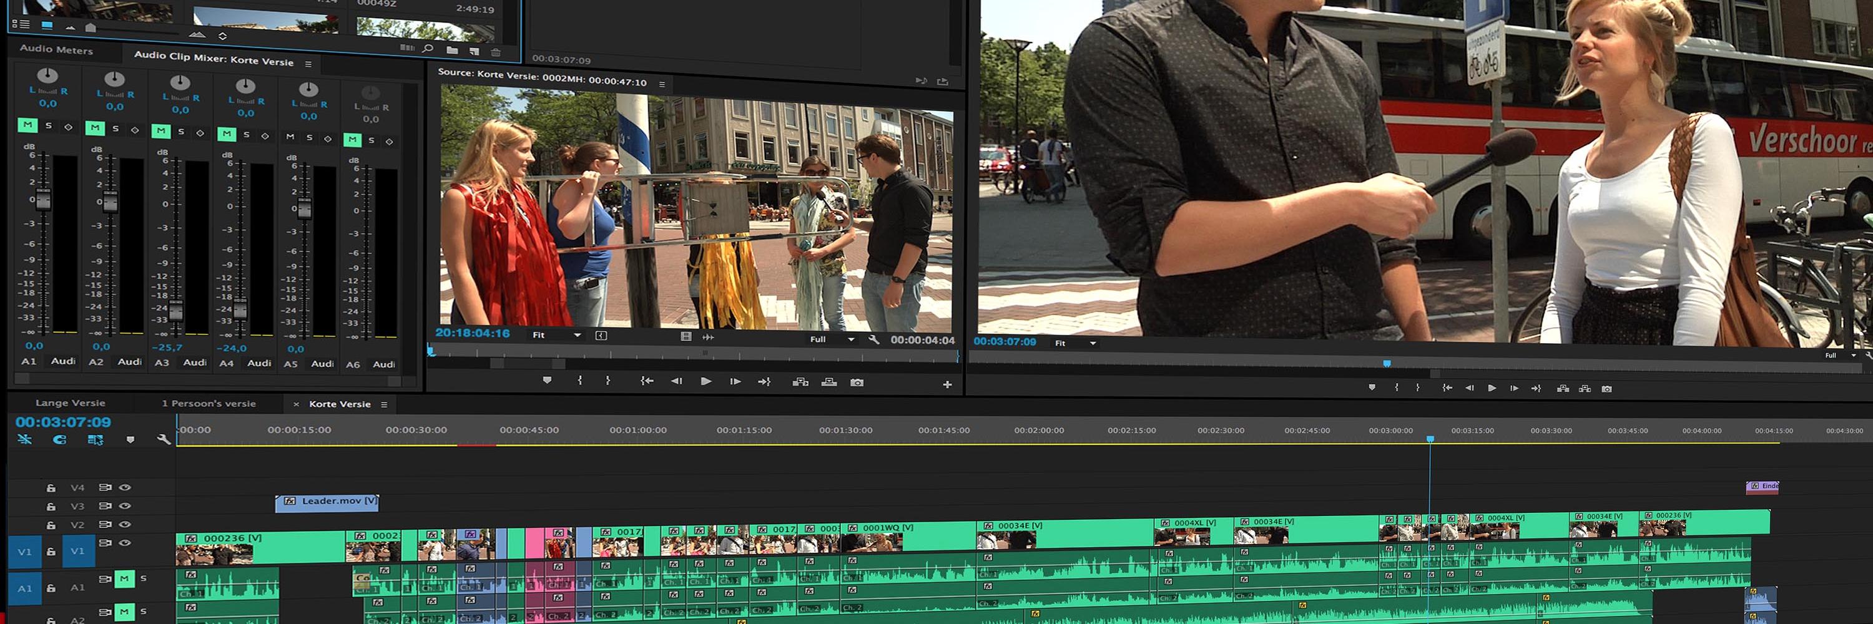Close the Korte Versie sequence tab
This screenshot has width=1873, height=624.
(296, 404)
